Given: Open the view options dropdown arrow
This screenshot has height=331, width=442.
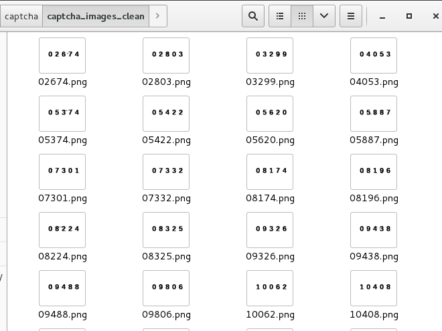Looking at the screenshot, I should [324, 16].
